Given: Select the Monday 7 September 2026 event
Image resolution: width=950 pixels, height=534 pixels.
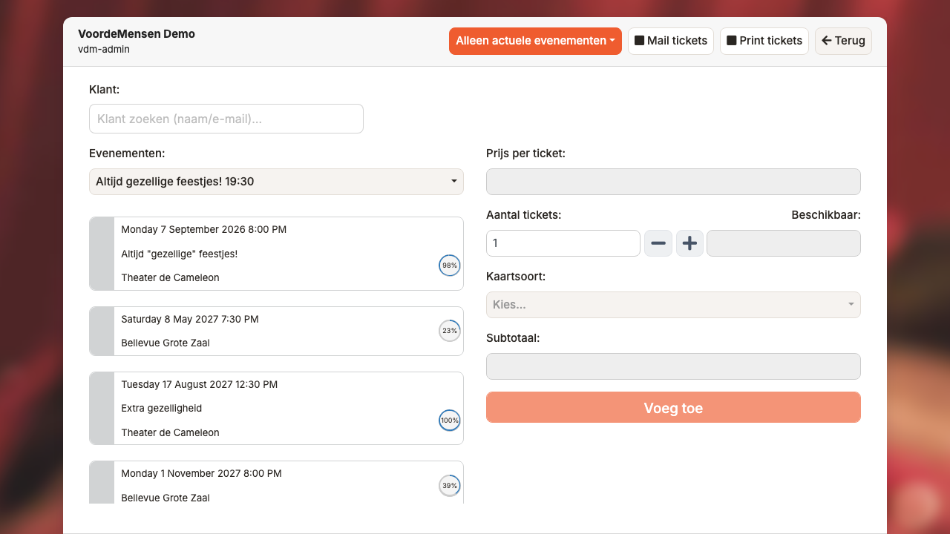Looking at the screenshot, I should point(276,254).
